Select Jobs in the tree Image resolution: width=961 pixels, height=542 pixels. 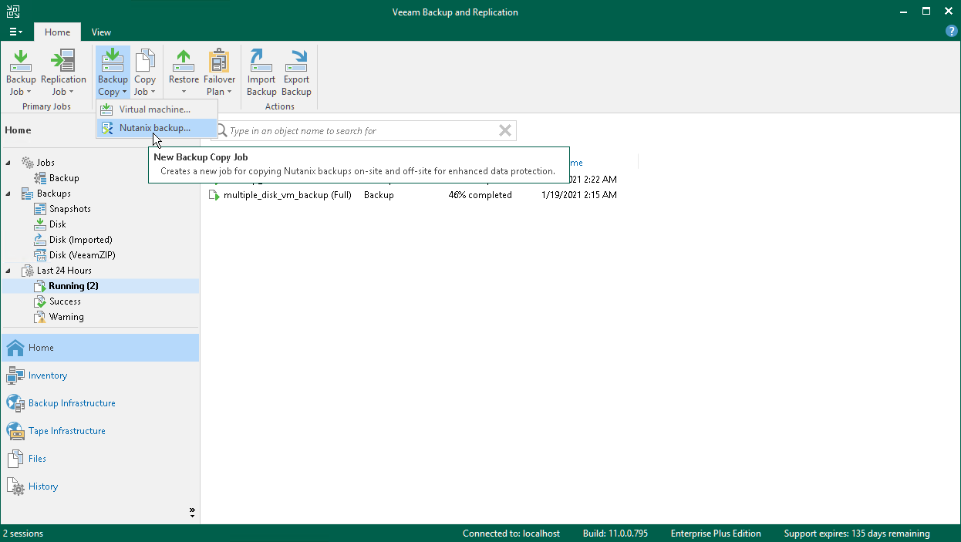click(46, 163)
